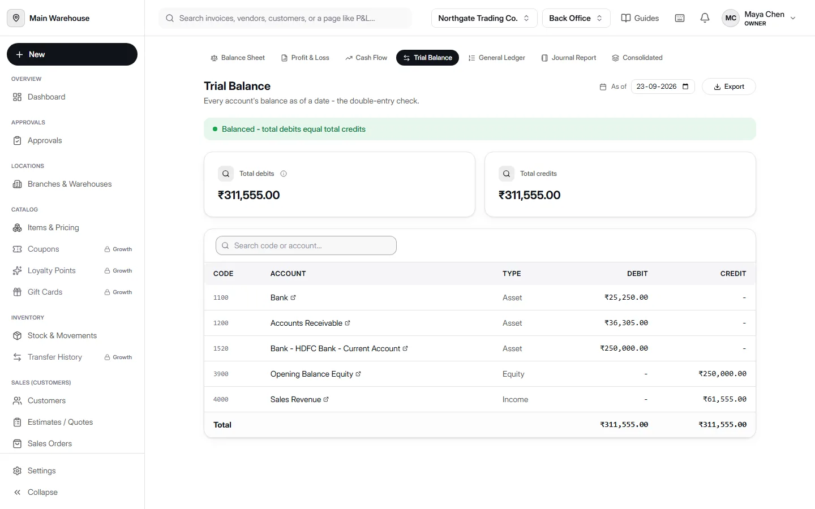
Task: Click the Approvals clipboard icon
Action: (18, 140)
